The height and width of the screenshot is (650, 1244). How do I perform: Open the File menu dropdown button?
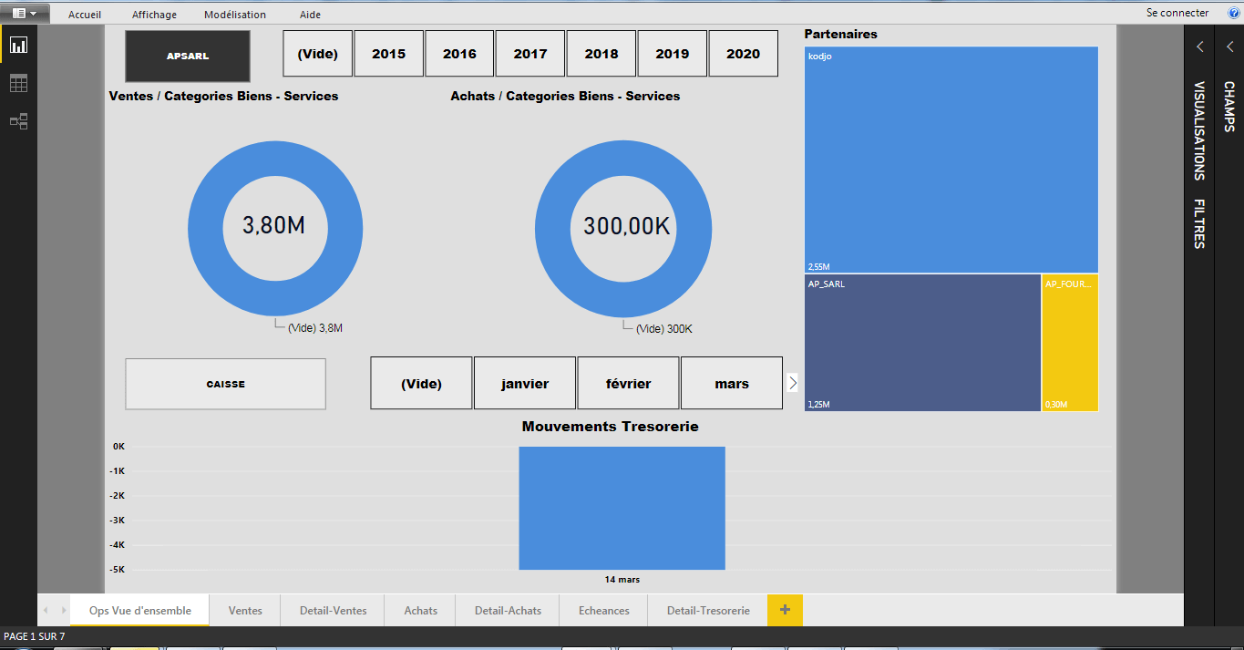tap(25, 14)
